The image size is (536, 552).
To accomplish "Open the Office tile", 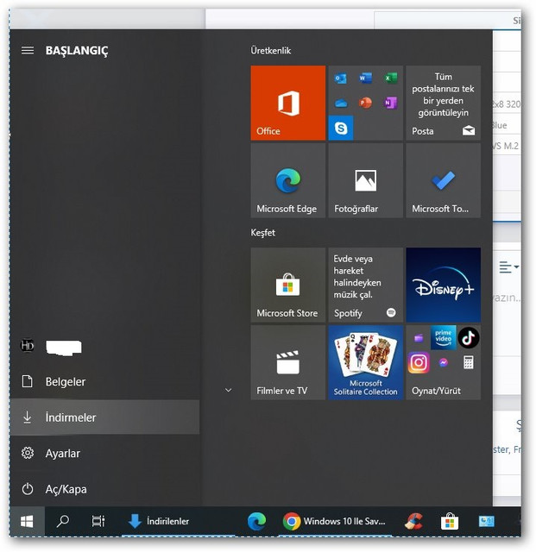I will pyautogui.click(x=288, y=103).
